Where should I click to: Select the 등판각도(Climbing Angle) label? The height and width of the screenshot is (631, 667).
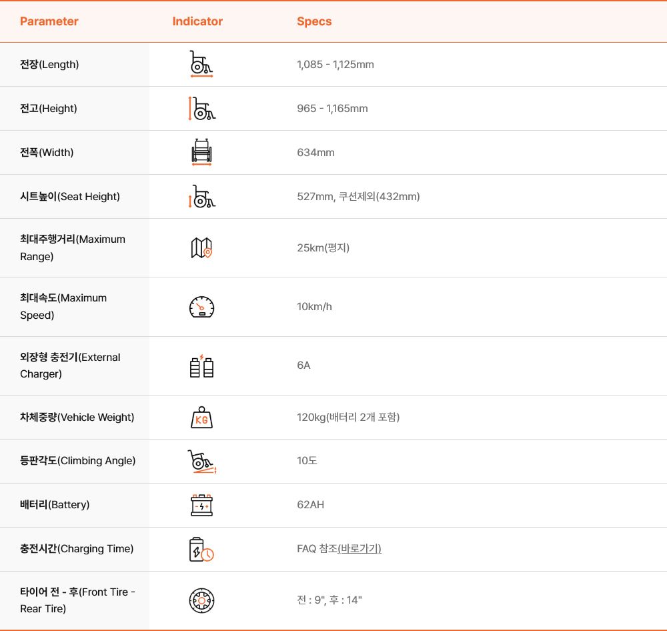click(78, 461)
